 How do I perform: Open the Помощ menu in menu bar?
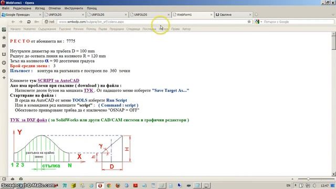click(92, 8)
